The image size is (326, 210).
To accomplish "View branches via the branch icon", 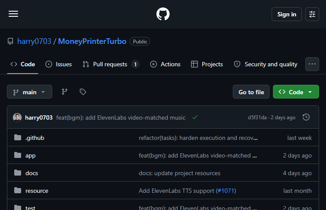I will 64,92.
